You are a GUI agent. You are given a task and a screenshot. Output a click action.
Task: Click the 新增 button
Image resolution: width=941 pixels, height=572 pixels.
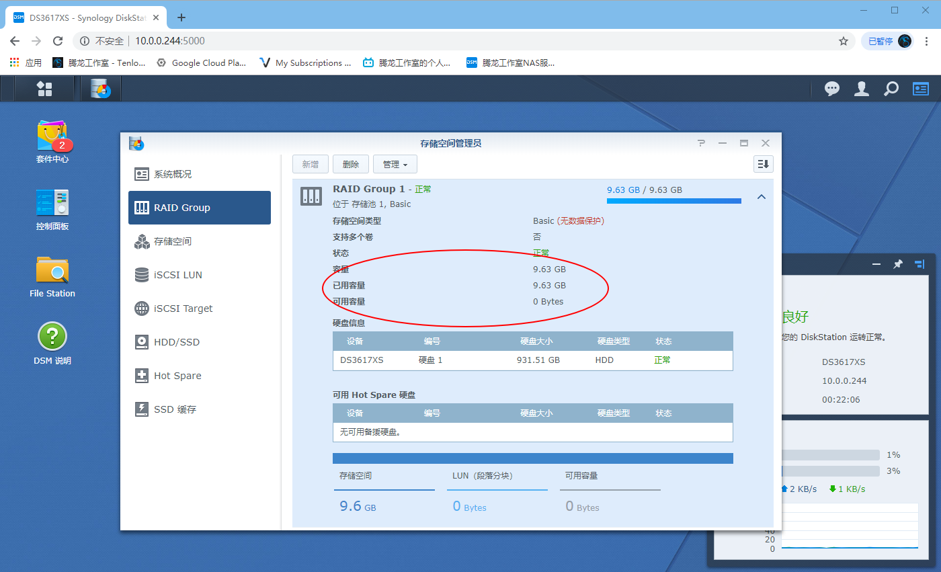[311, 164]
